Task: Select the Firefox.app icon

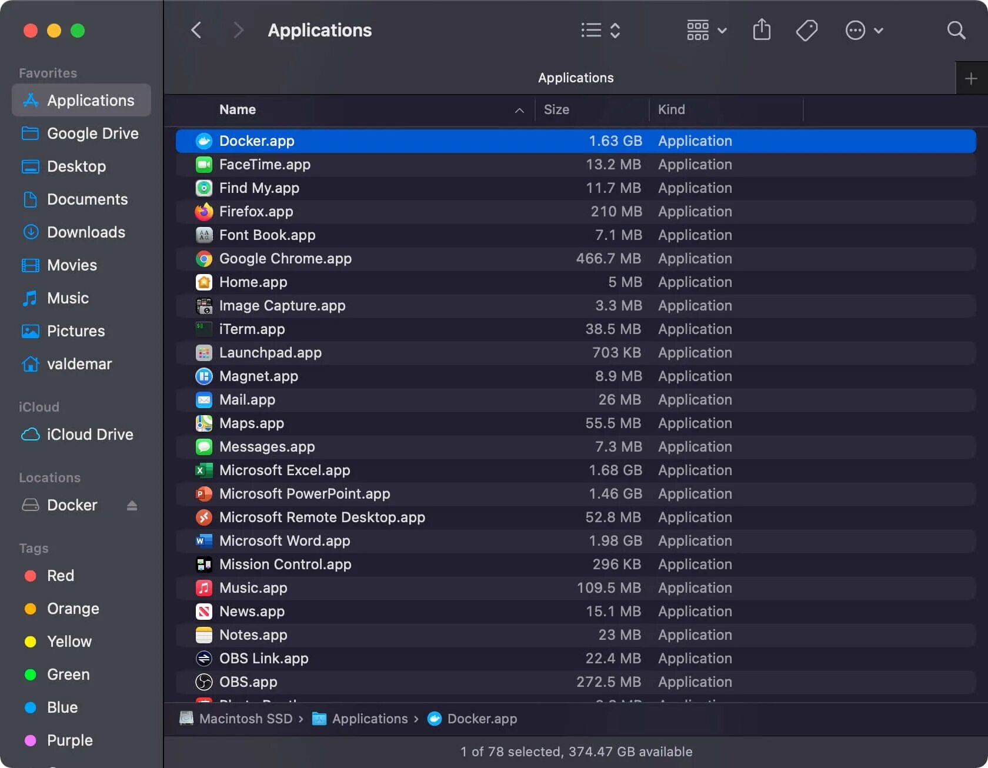Action: pyautogui.click(x=203, y=212)
